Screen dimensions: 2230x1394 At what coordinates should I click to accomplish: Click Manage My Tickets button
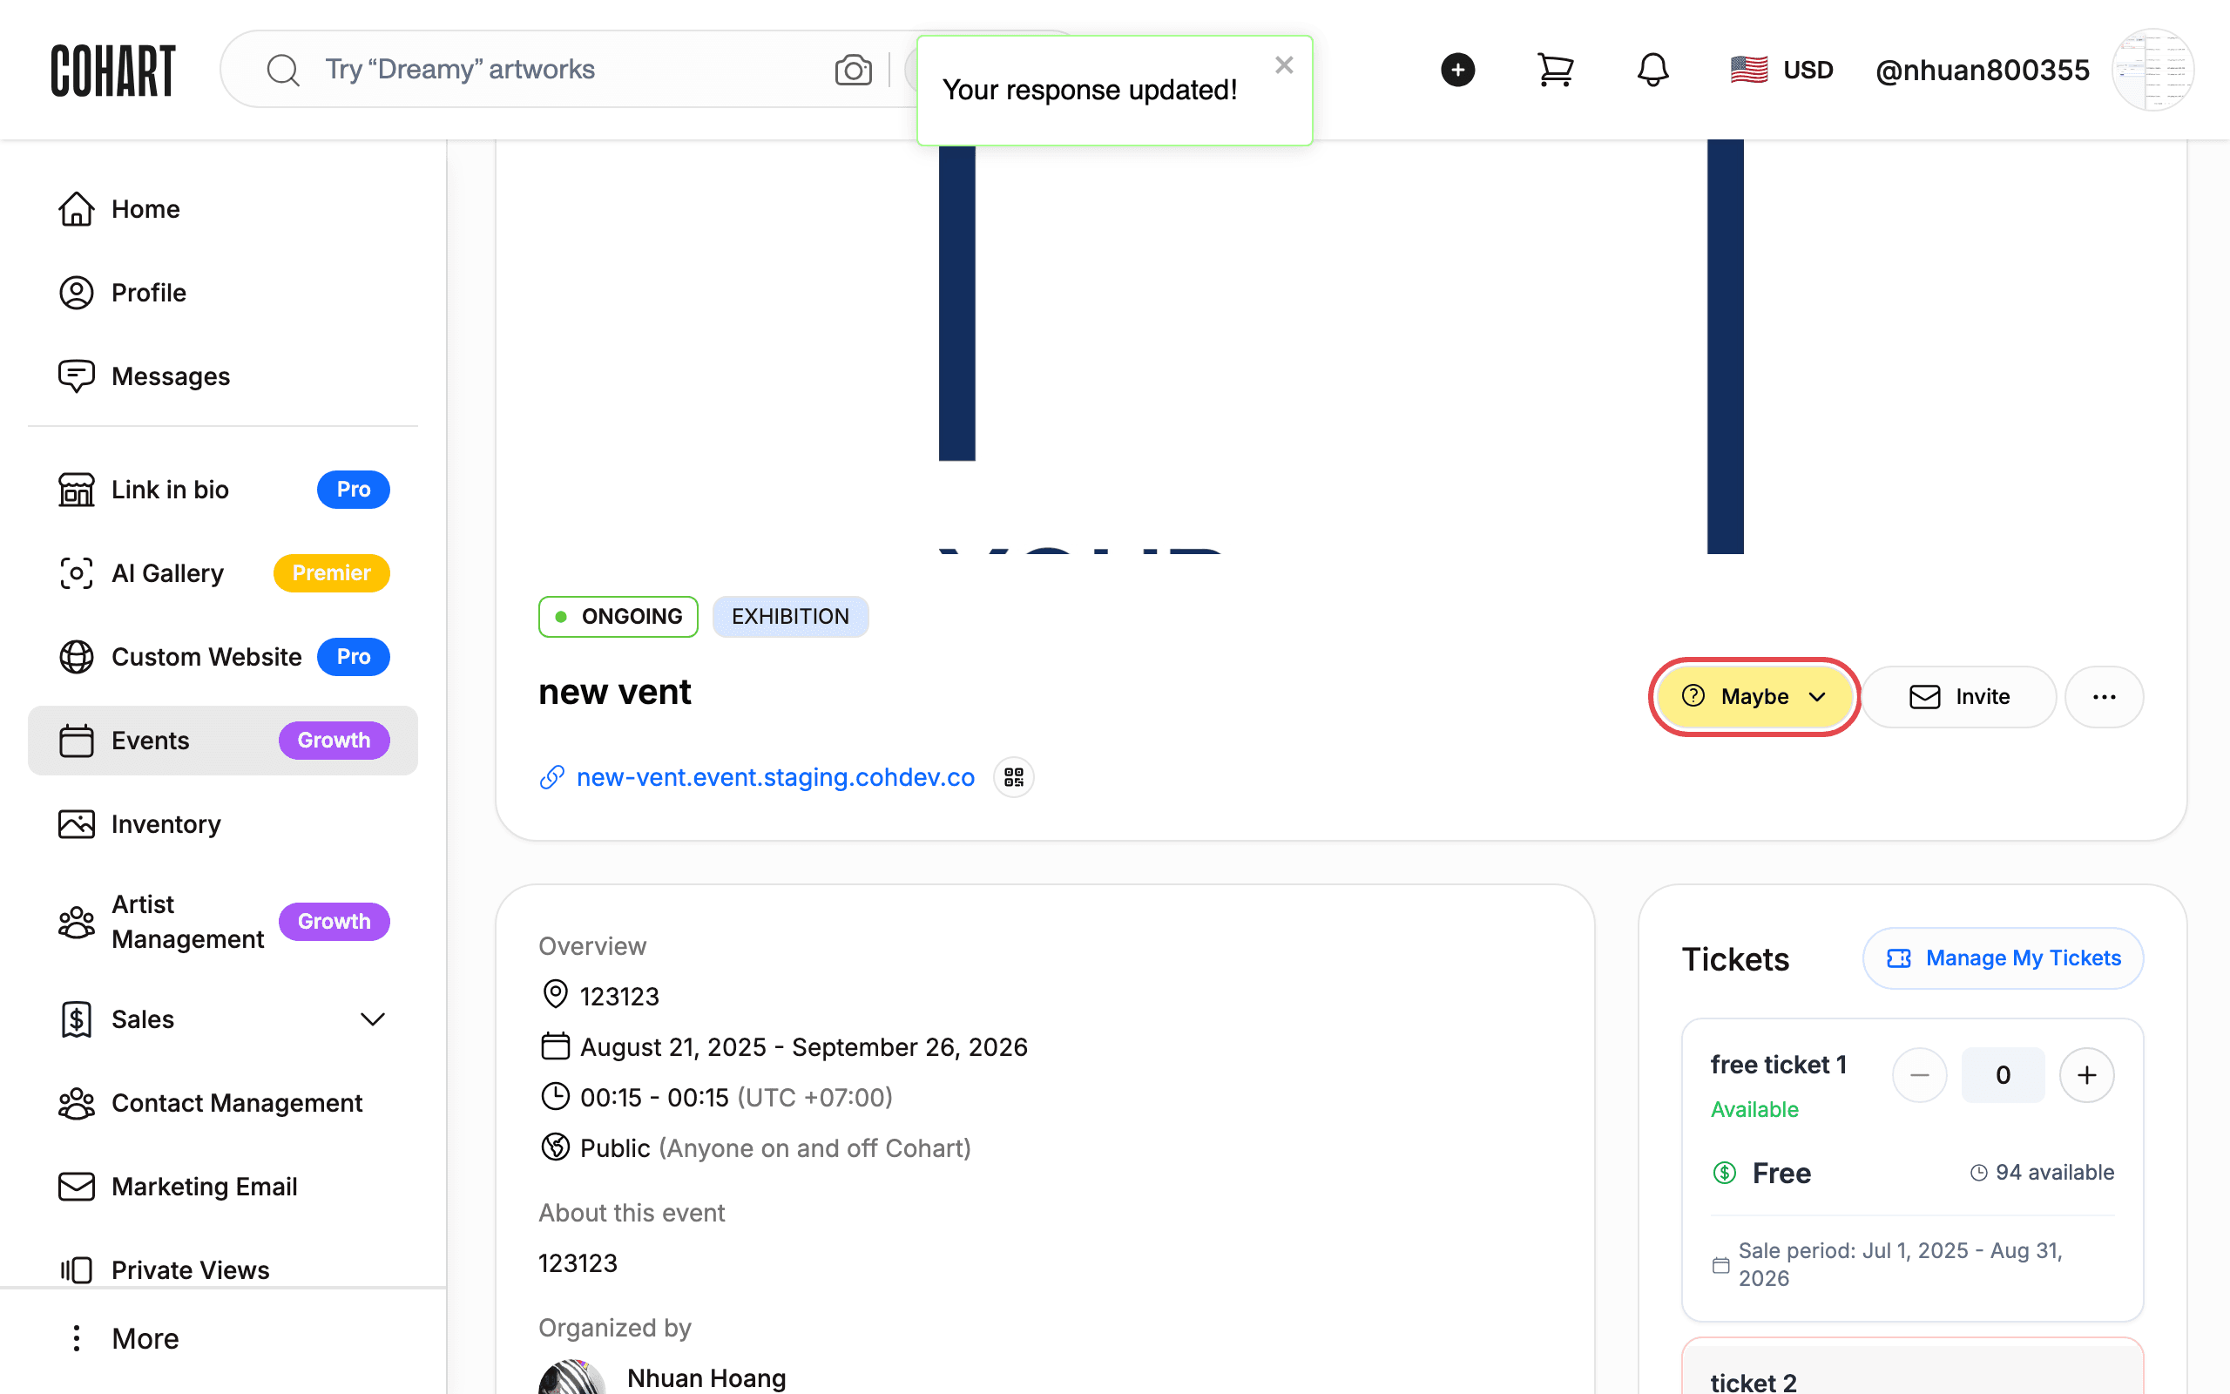[x=2003, y=959]
